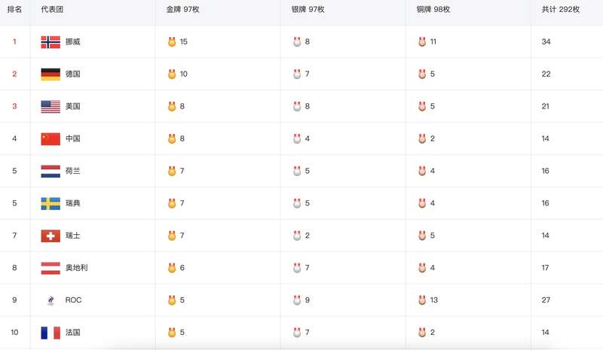Click the Sweden flag icon
Viewport: 603px width, 350px height.
pyautogui.click(x=51, y=203)
